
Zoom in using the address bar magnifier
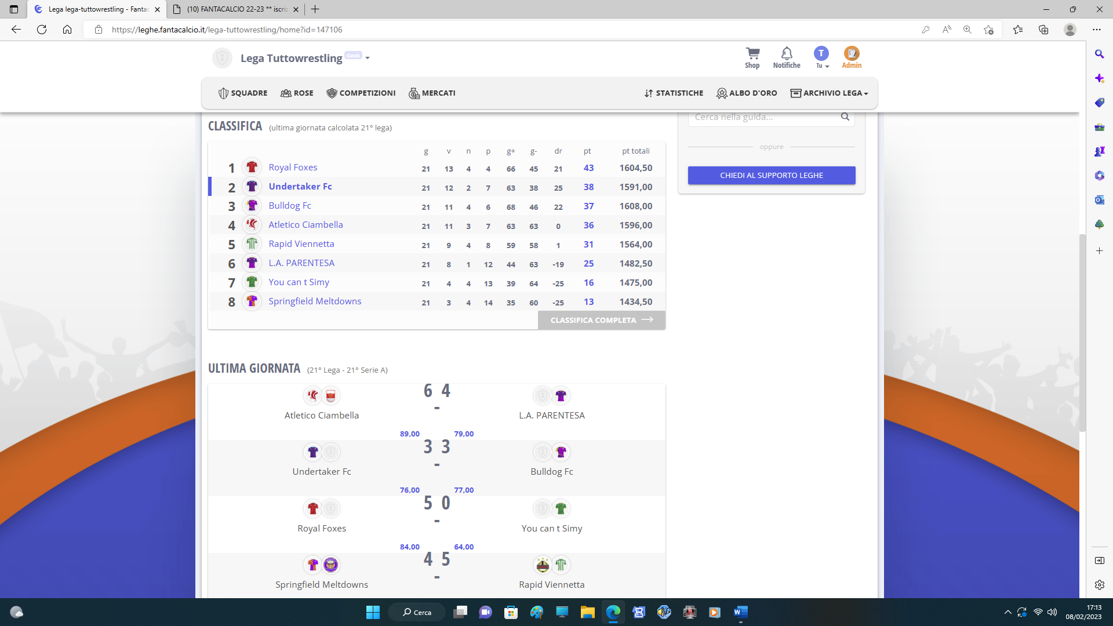pos(967,30)
